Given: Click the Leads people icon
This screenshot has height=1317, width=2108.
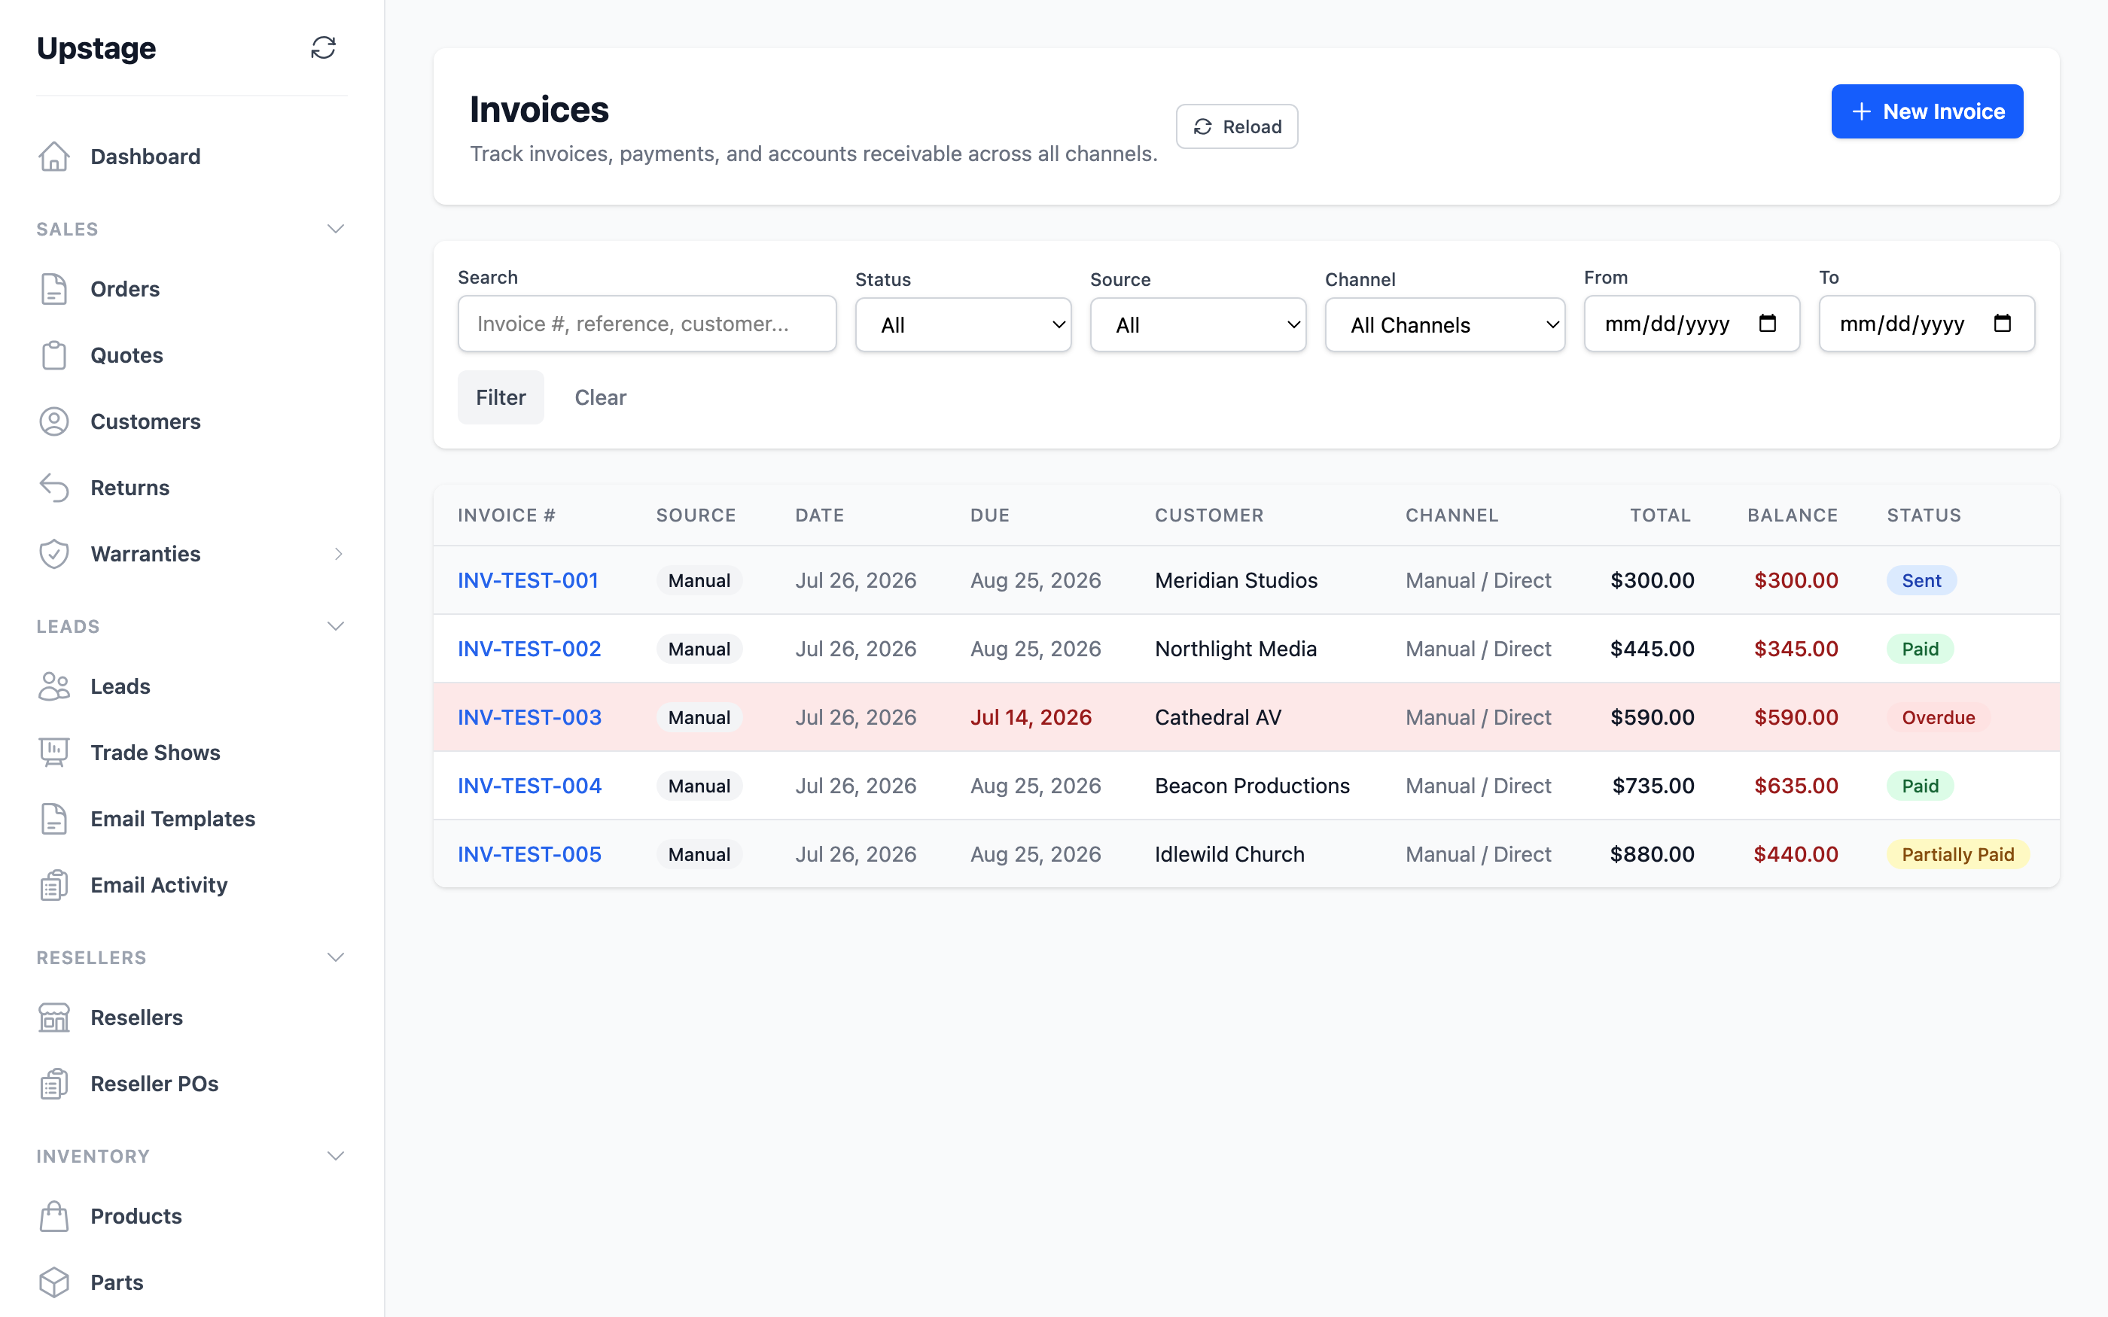Looking at the screenshot, I should point(54,686).
